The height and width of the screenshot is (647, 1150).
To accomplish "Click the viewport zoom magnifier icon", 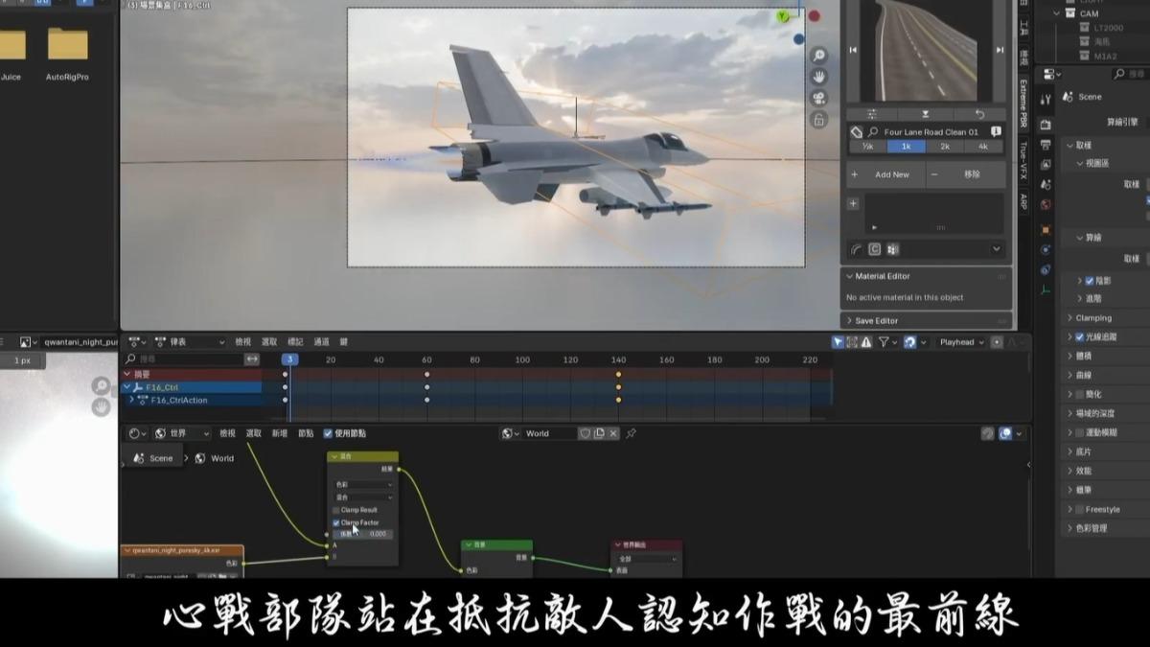I will (818, 56).
